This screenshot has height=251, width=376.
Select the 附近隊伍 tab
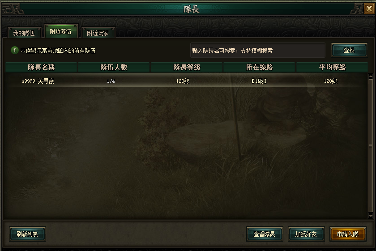tap(61, 31)
